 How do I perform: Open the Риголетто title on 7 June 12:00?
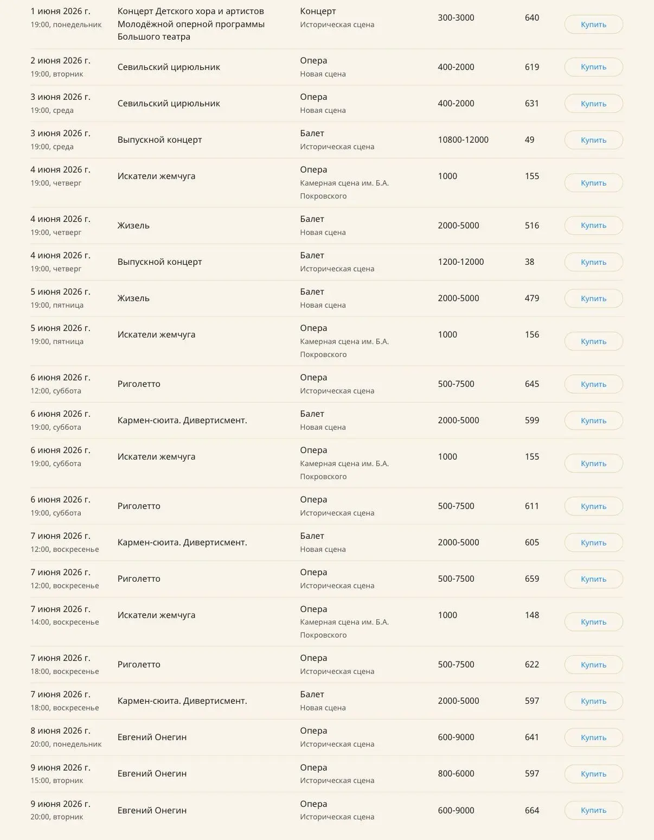click(139, 578)
